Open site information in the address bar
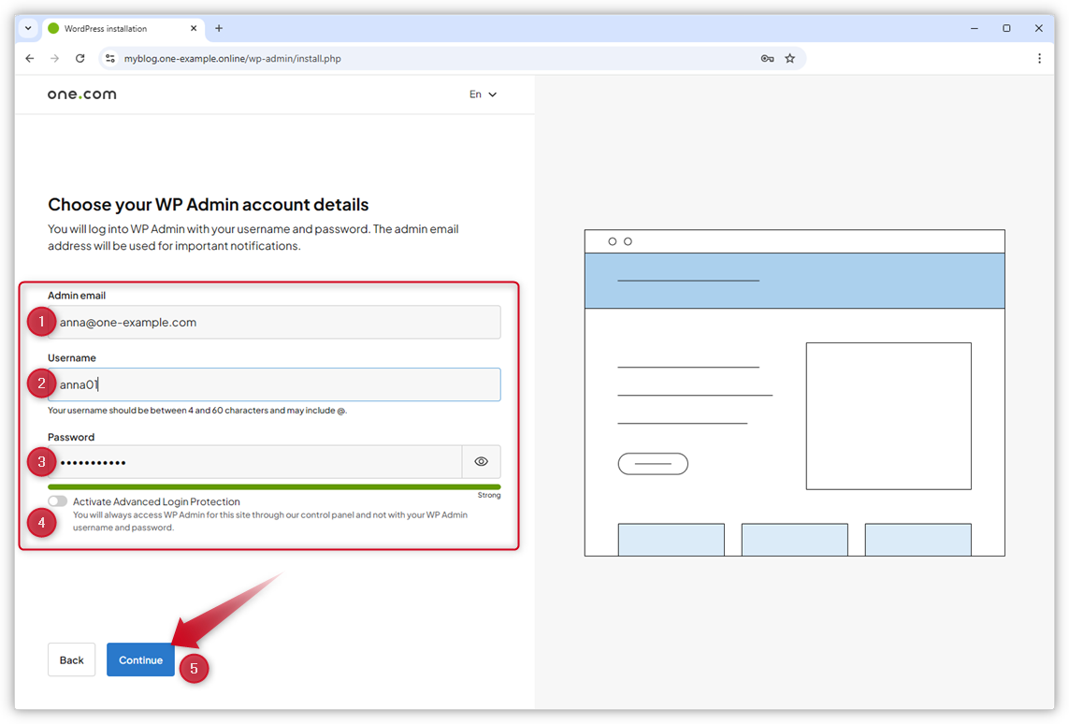Image resolution: width=1069 pixels, height=724 pixels. 110,58
